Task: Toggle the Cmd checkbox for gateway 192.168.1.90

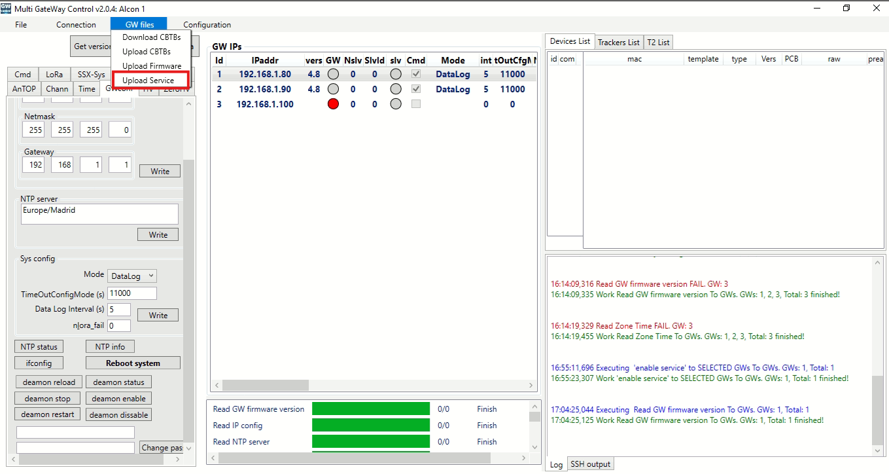Action: tap(416, 89)
